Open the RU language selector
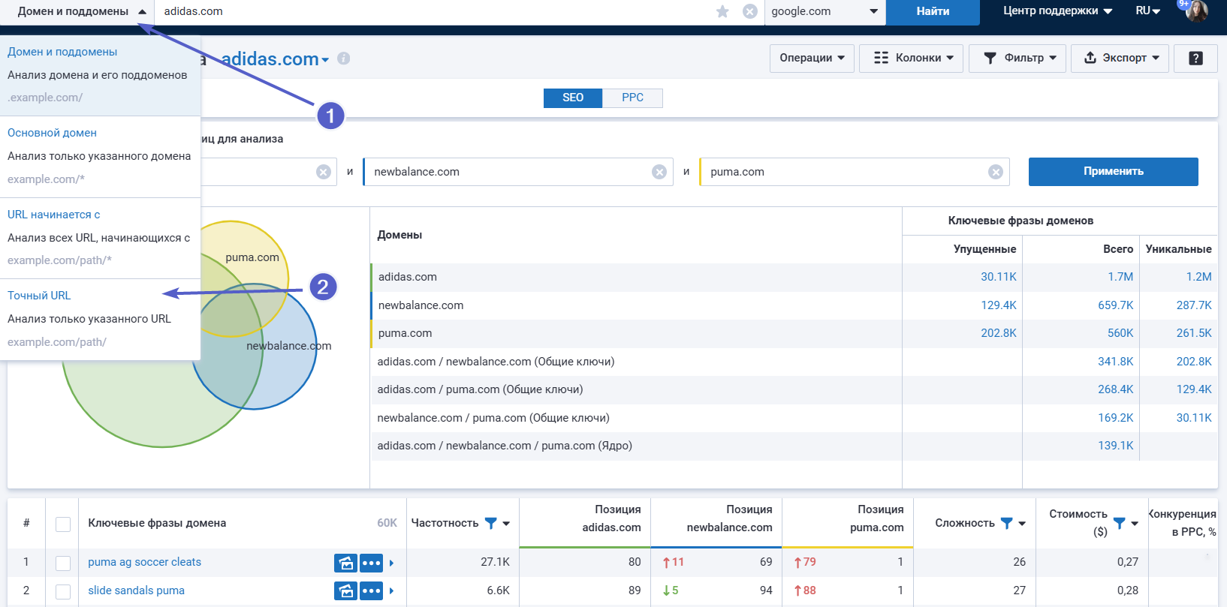This screenshot has height=607, width=1227. pos(1147,11)
